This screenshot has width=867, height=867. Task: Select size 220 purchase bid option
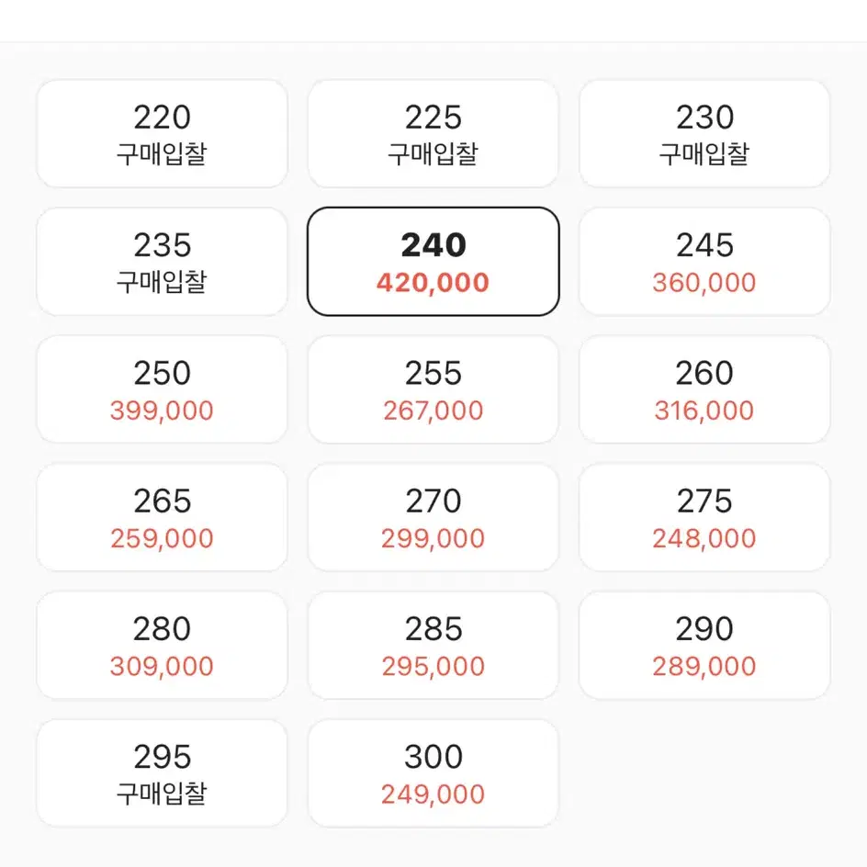coord(162,134)
